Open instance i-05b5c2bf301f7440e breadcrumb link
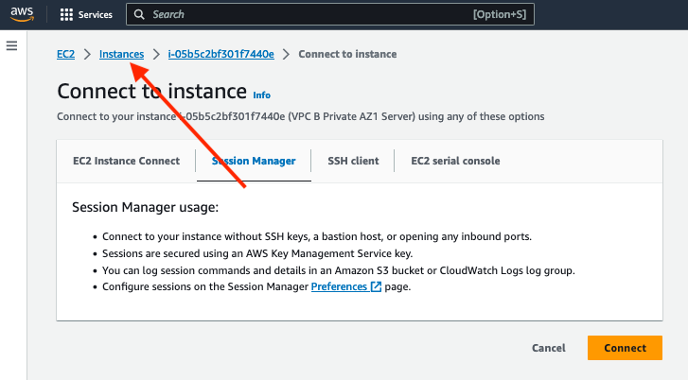This screenshot has height=380, width=688. tap(221, 54)
